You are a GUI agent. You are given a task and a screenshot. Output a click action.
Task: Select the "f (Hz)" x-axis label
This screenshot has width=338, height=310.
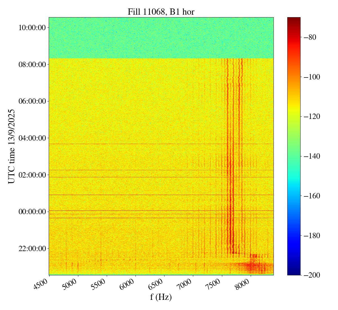[161, 297]
